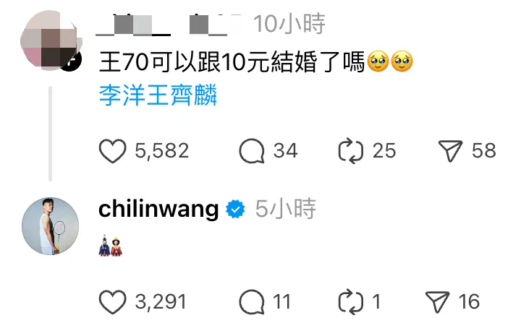Like chilinwang's reply with heart icon

pos(113,302)
